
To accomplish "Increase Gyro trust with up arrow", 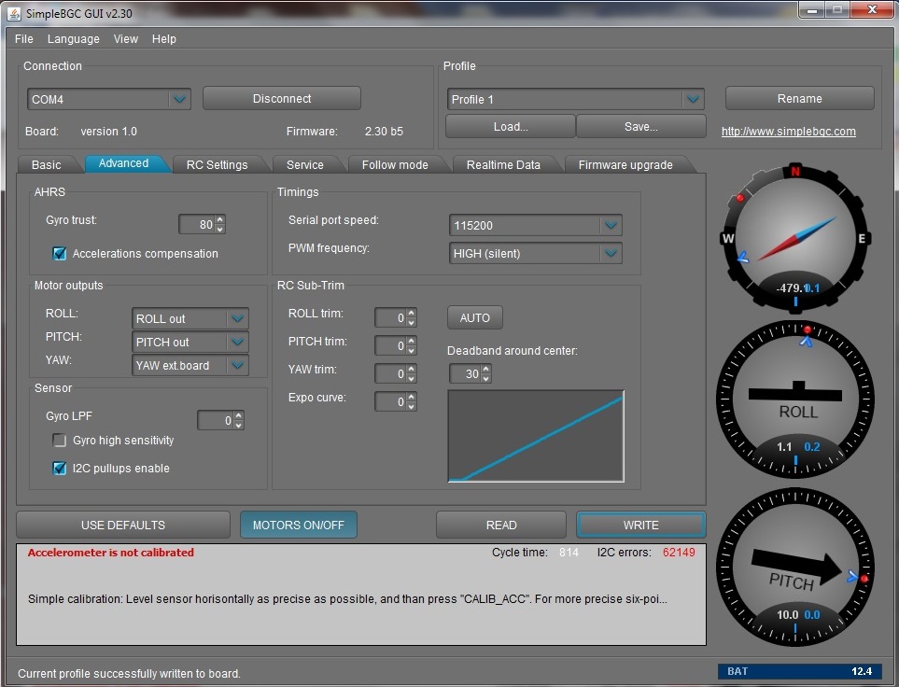I will click(220, 220).
